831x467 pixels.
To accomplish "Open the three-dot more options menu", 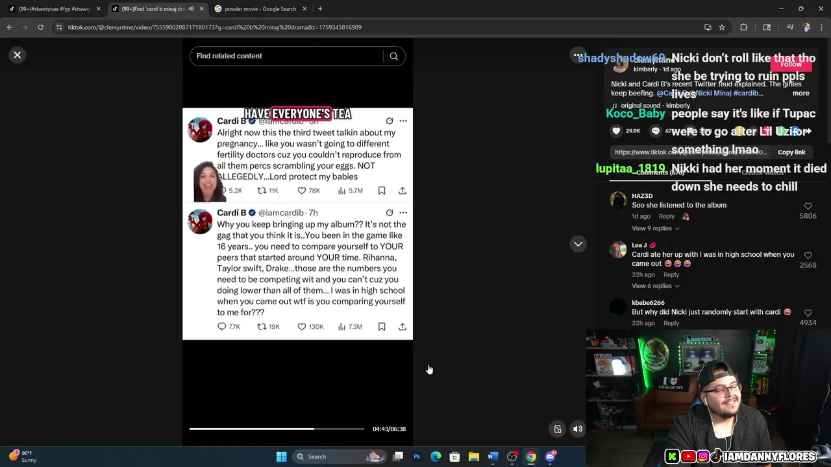I will tap(577, 55).
